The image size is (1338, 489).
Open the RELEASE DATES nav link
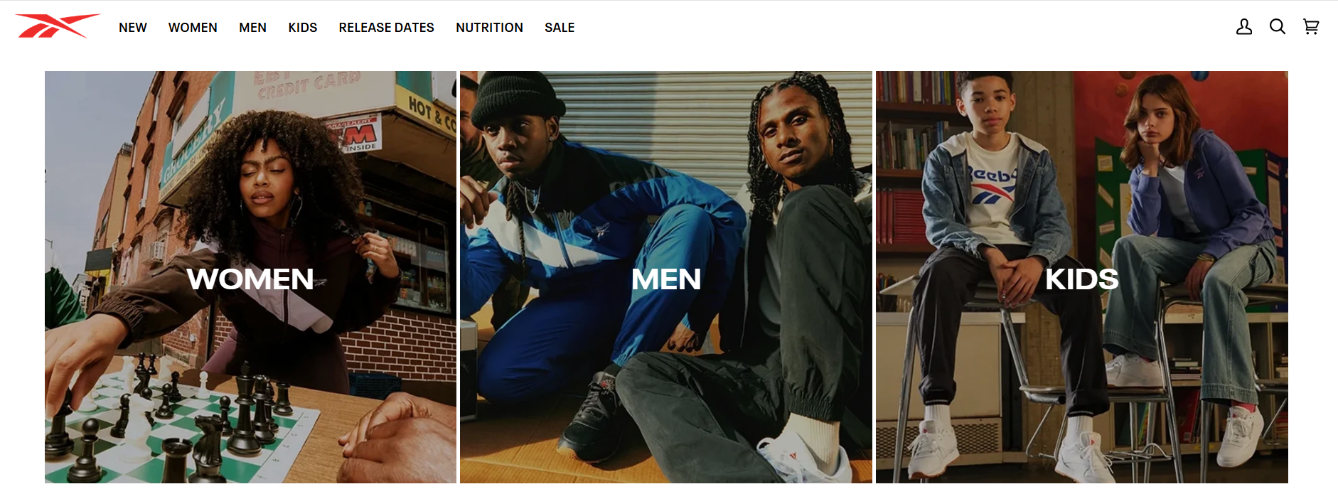[386, 28]
